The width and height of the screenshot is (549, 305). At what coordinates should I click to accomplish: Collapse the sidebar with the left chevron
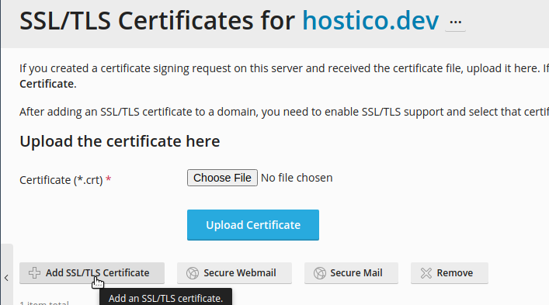click(7, 278)
